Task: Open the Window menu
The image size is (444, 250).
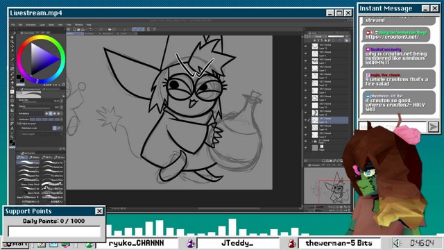Action: (x=78, y=25)
